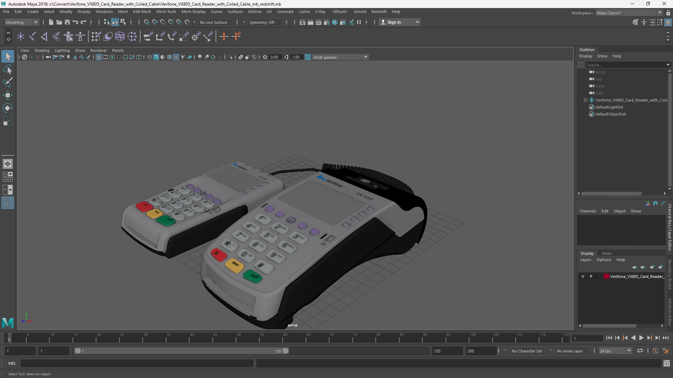Click the Outliner horizontal scrollbar
673x378 pixels.
[611, 194]
